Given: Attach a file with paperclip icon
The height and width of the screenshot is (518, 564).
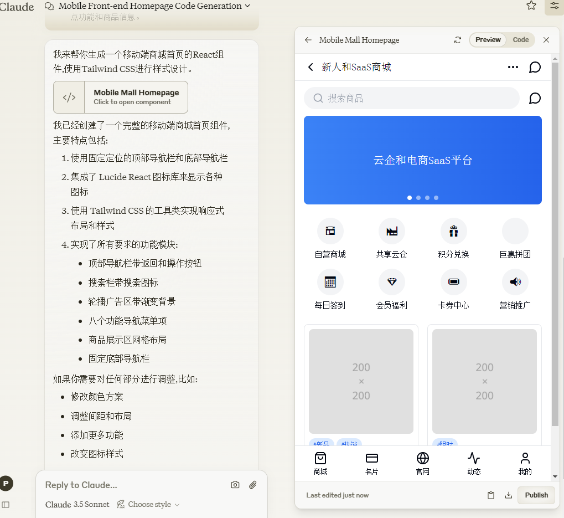Looking at the screenshot, I should coord(253,485).
